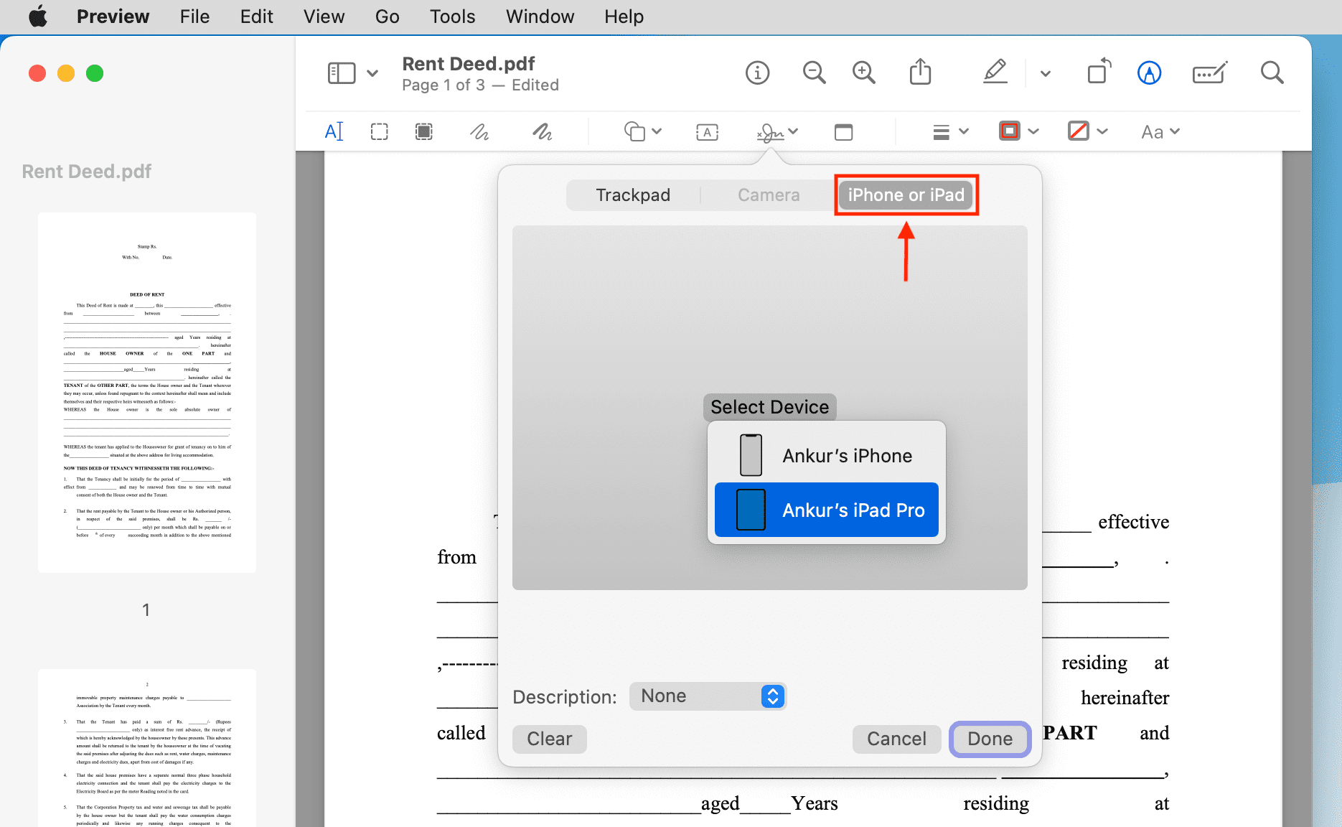Click the green fullscreen window button
Viewport: 1342px width, 827px height.
pos(95,73)
